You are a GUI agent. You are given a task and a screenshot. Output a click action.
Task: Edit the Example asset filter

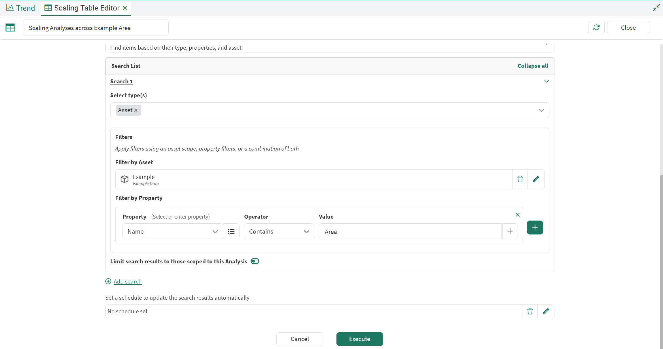(x=536, y=179)
